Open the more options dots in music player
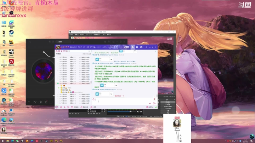 pos(51,102)
